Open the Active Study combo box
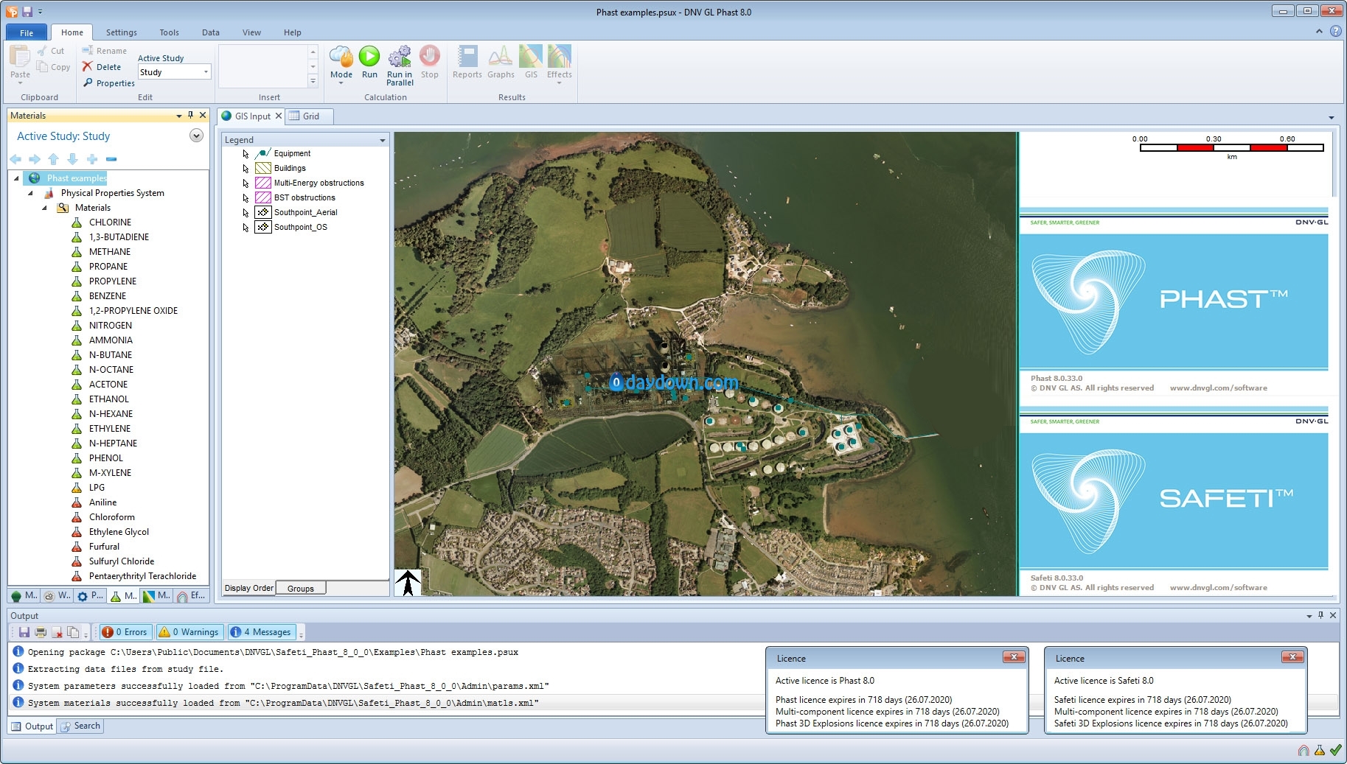Viewport: 1347px width, 764px height. pos(175,72)
